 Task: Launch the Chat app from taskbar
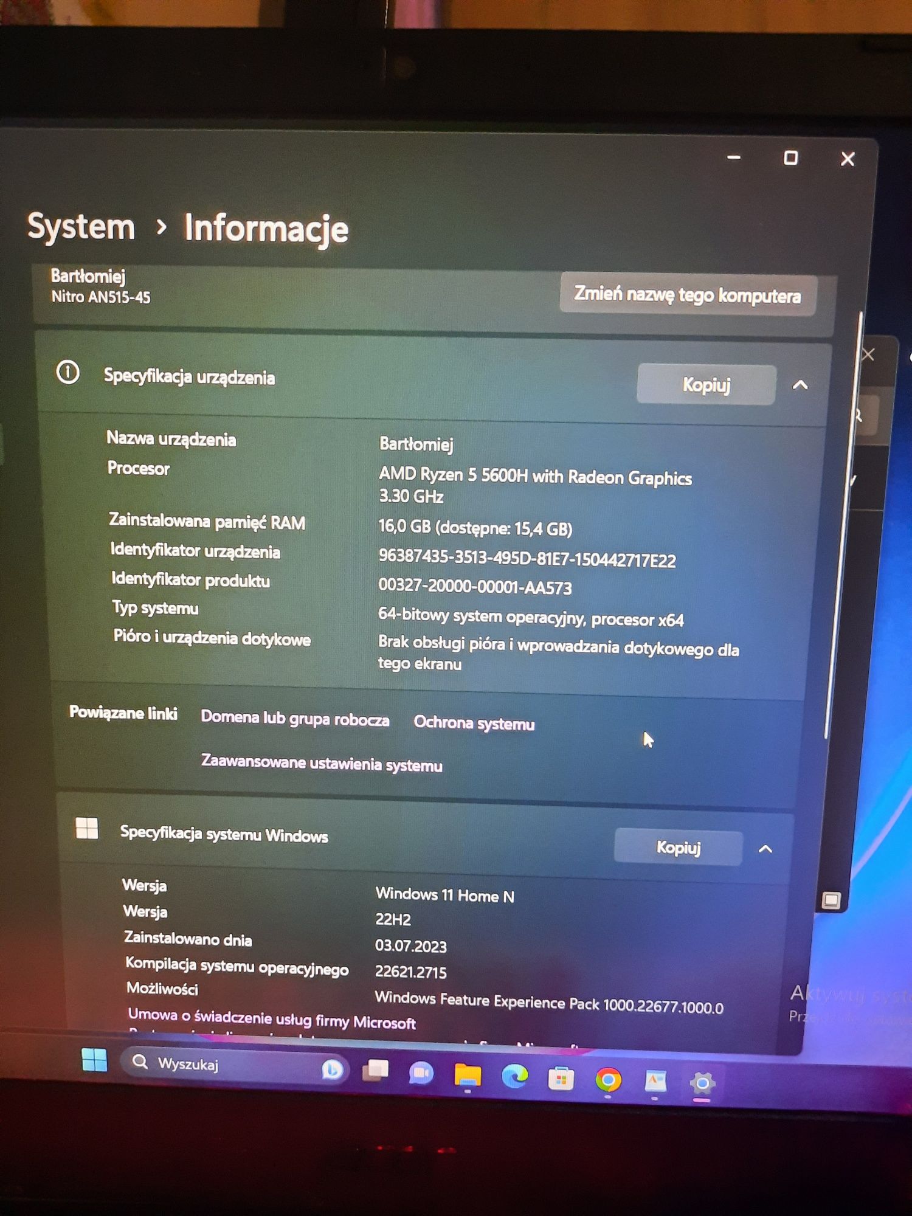421,1073
